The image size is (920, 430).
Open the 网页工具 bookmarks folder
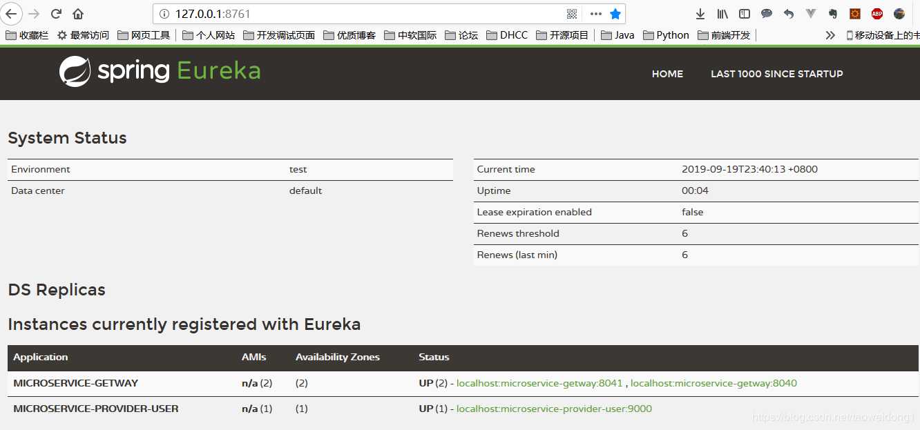144,35
